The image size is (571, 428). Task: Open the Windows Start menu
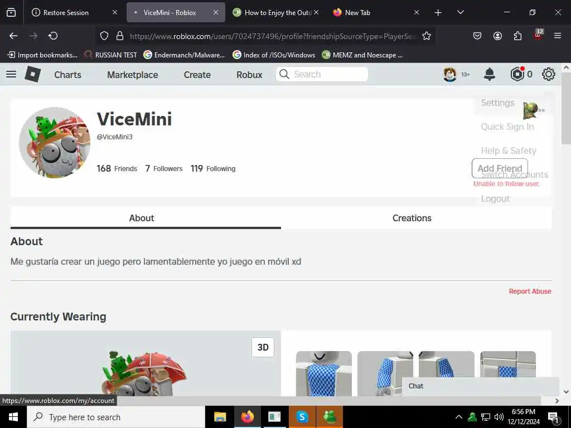pyautogui.click(x=13, y=417)
